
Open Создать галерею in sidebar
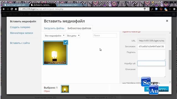click(x=20, y=27)
